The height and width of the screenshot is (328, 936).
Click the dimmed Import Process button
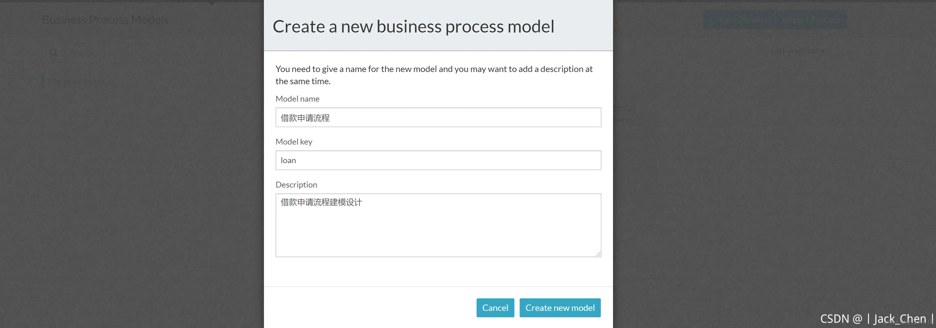tap(811, 19)
